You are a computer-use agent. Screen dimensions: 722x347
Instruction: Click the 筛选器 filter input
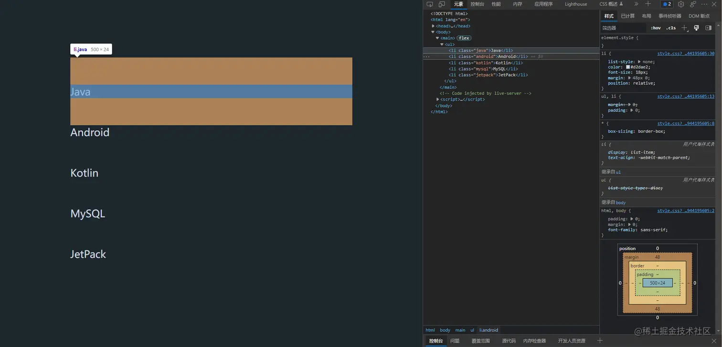coord(624,28)
